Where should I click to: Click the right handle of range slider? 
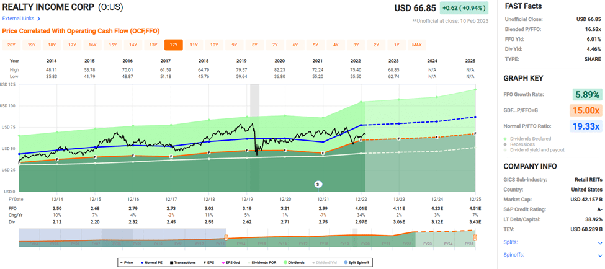tap(475, 237)
